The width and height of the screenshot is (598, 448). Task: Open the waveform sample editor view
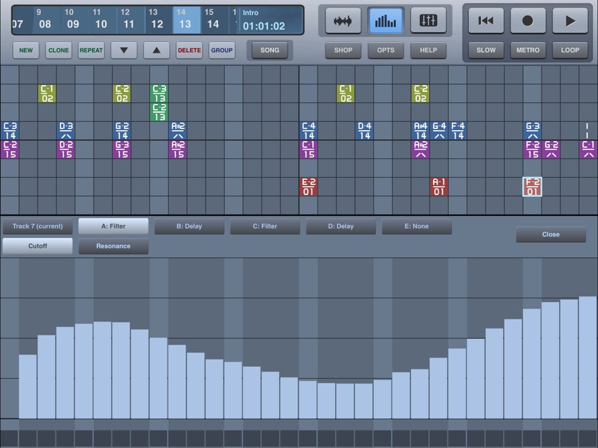click(x=343, y=21)
